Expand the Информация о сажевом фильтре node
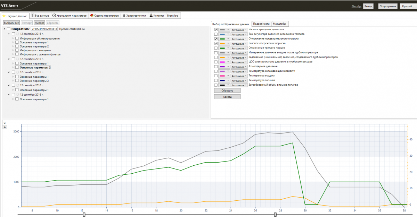The image size is (417, 217). click(x=13, y=54)
